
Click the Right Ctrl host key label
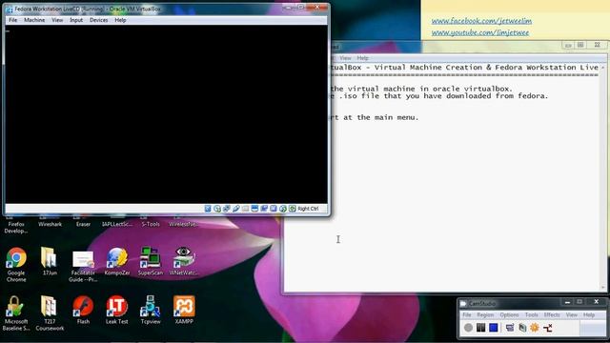click(308, 209)
